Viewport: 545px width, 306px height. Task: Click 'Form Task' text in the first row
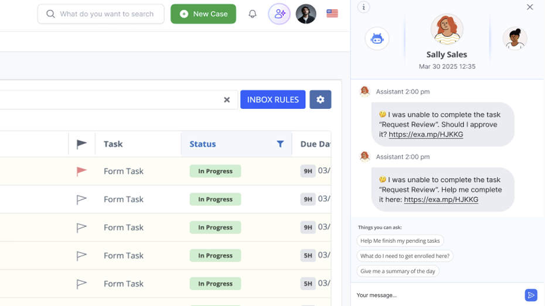[x=124, y=171]
